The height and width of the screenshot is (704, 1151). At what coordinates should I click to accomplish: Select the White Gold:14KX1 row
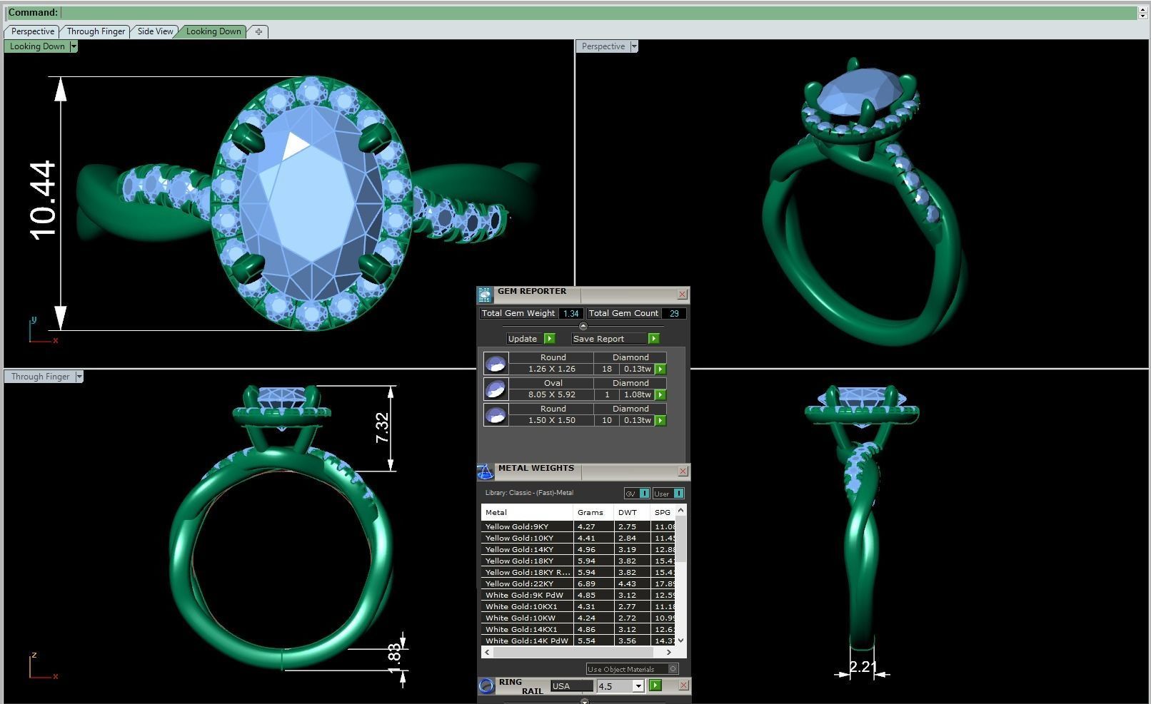click(x=578, y=629)
